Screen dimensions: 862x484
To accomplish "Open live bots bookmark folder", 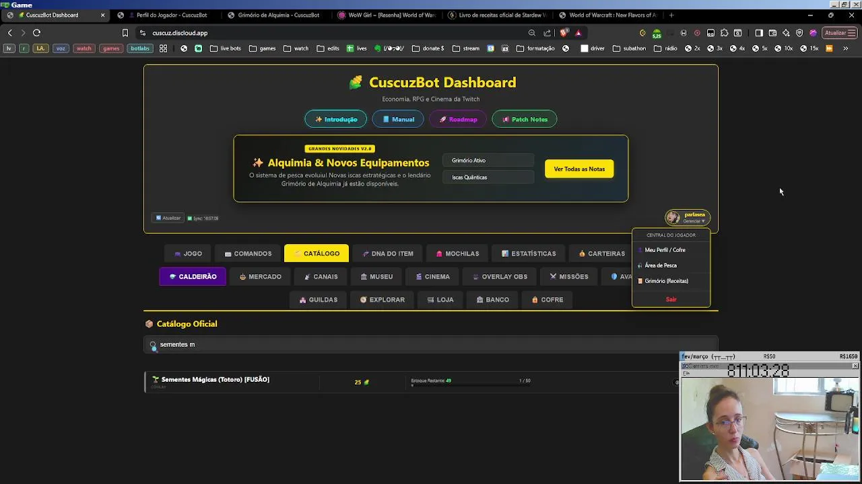I will pyautogui.click(x=226, y=48).
